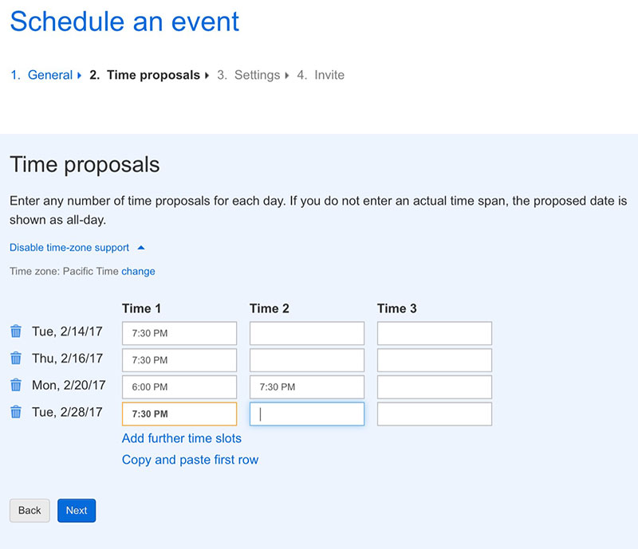638x549 pixels.
Task: Edit Mon, 2/20/17 Time 2 showing 7:30 PM
Action: pos(307,386)
